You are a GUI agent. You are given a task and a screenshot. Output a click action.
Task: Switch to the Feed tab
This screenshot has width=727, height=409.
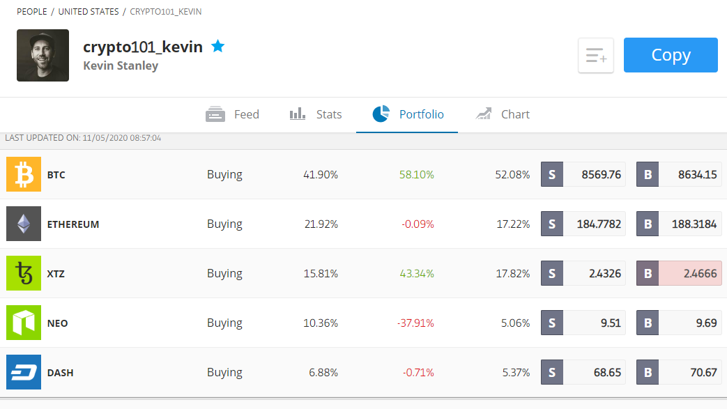pyautogui.click(x=232, y=114)
